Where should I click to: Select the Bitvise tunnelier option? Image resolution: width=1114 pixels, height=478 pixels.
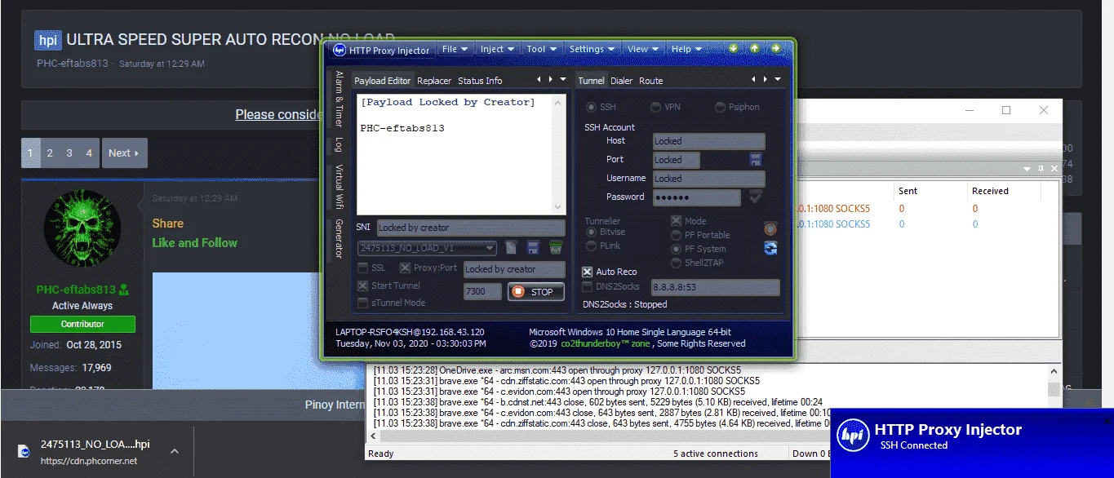[x=592, y=232]
